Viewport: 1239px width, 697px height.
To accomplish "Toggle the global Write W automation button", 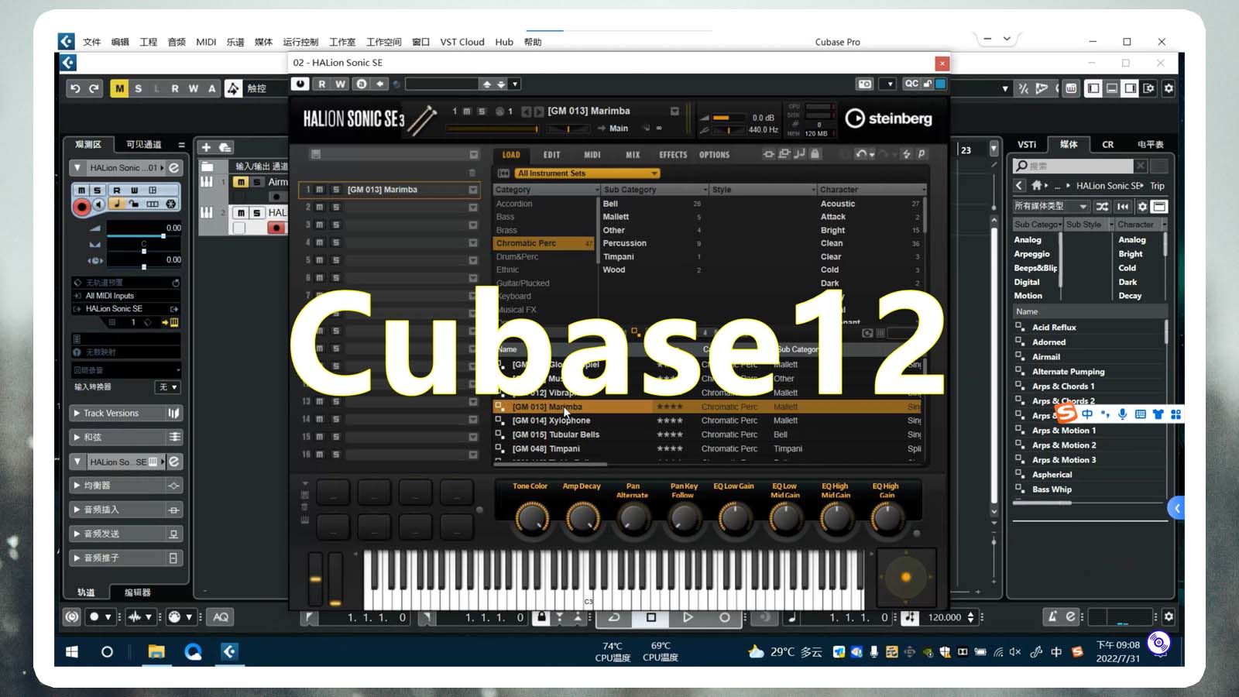I will (x=194, y=88).
